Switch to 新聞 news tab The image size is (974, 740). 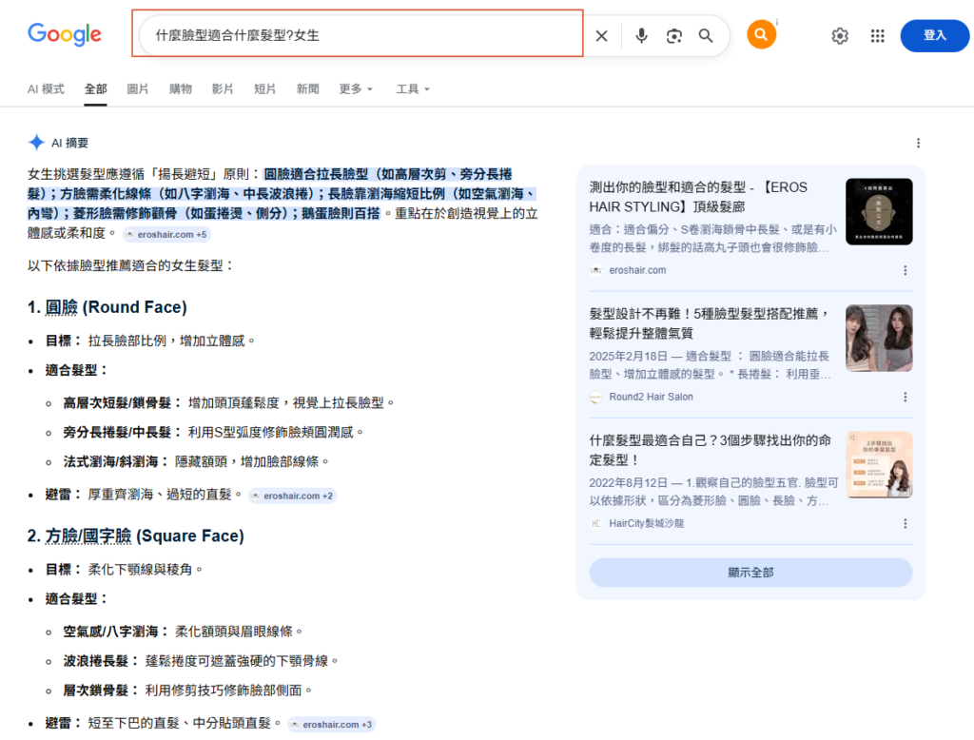point(307,88)
